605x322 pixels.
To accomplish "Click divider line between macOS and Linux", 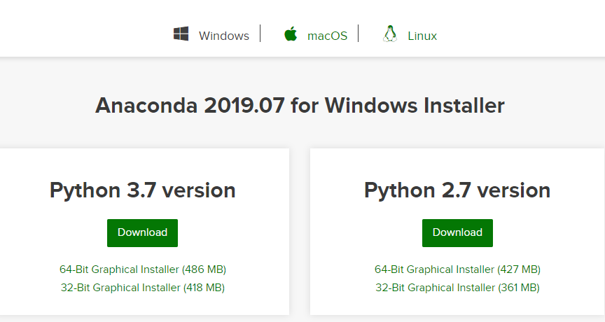I will pyautogui.click(x=359, y=34).
